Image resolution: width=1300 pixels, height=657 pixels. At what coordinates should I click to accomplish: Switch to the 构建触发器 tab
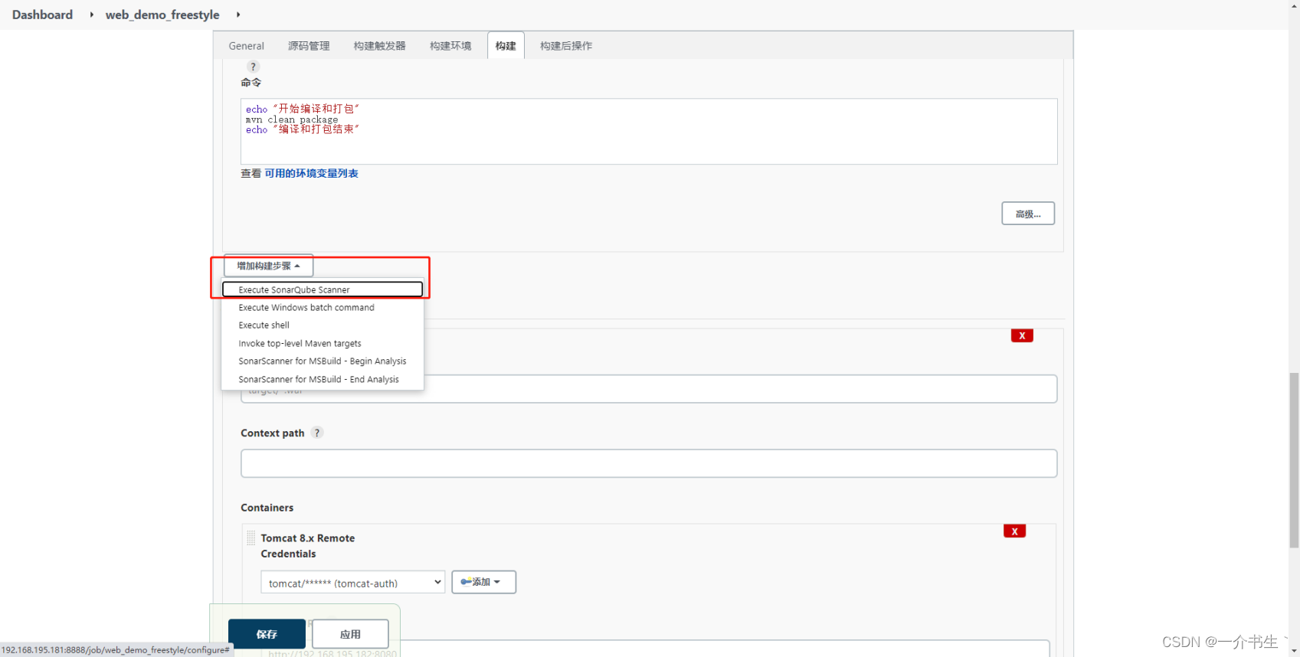point(380,46)
